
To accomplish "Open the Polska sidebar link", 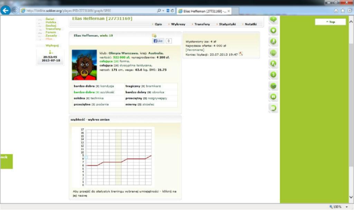I will click(51, 22).
